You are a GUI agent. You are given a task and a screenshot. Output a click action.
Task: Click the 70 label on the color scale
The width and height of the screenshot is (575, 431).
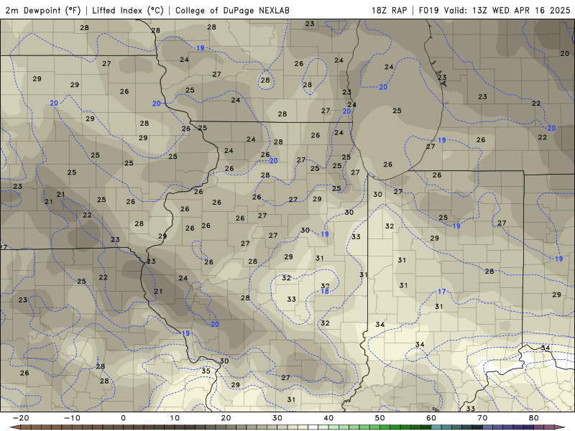coord(482,418)
